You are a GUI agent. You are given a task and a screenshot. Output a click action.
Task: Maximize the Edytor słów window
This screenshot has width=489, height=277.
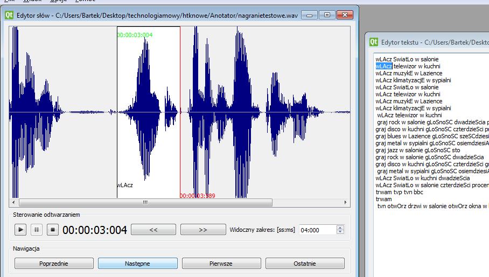pos(327,15)
